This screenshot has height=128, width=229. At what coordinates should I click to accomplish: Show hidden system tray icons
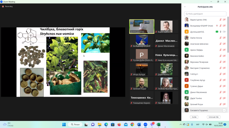coord(181,124)
